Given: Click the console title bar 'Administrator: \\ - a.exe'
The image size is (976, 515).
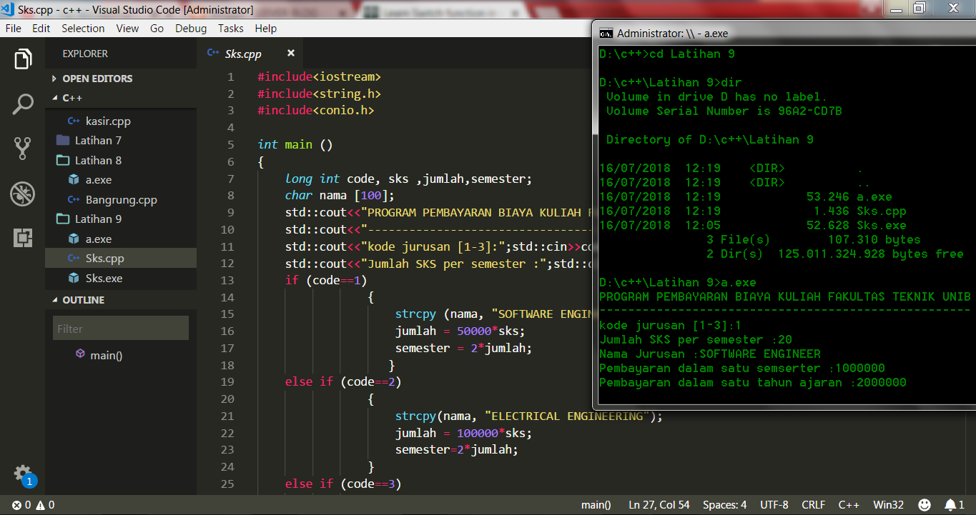Looking at the screenshot, I should click(x=673, y=34).
